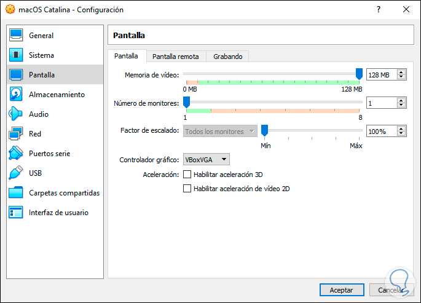Screen dimensions: 421x303
Task: Open the Todos los monitores dropdown
Action: [x=220, y=132]
